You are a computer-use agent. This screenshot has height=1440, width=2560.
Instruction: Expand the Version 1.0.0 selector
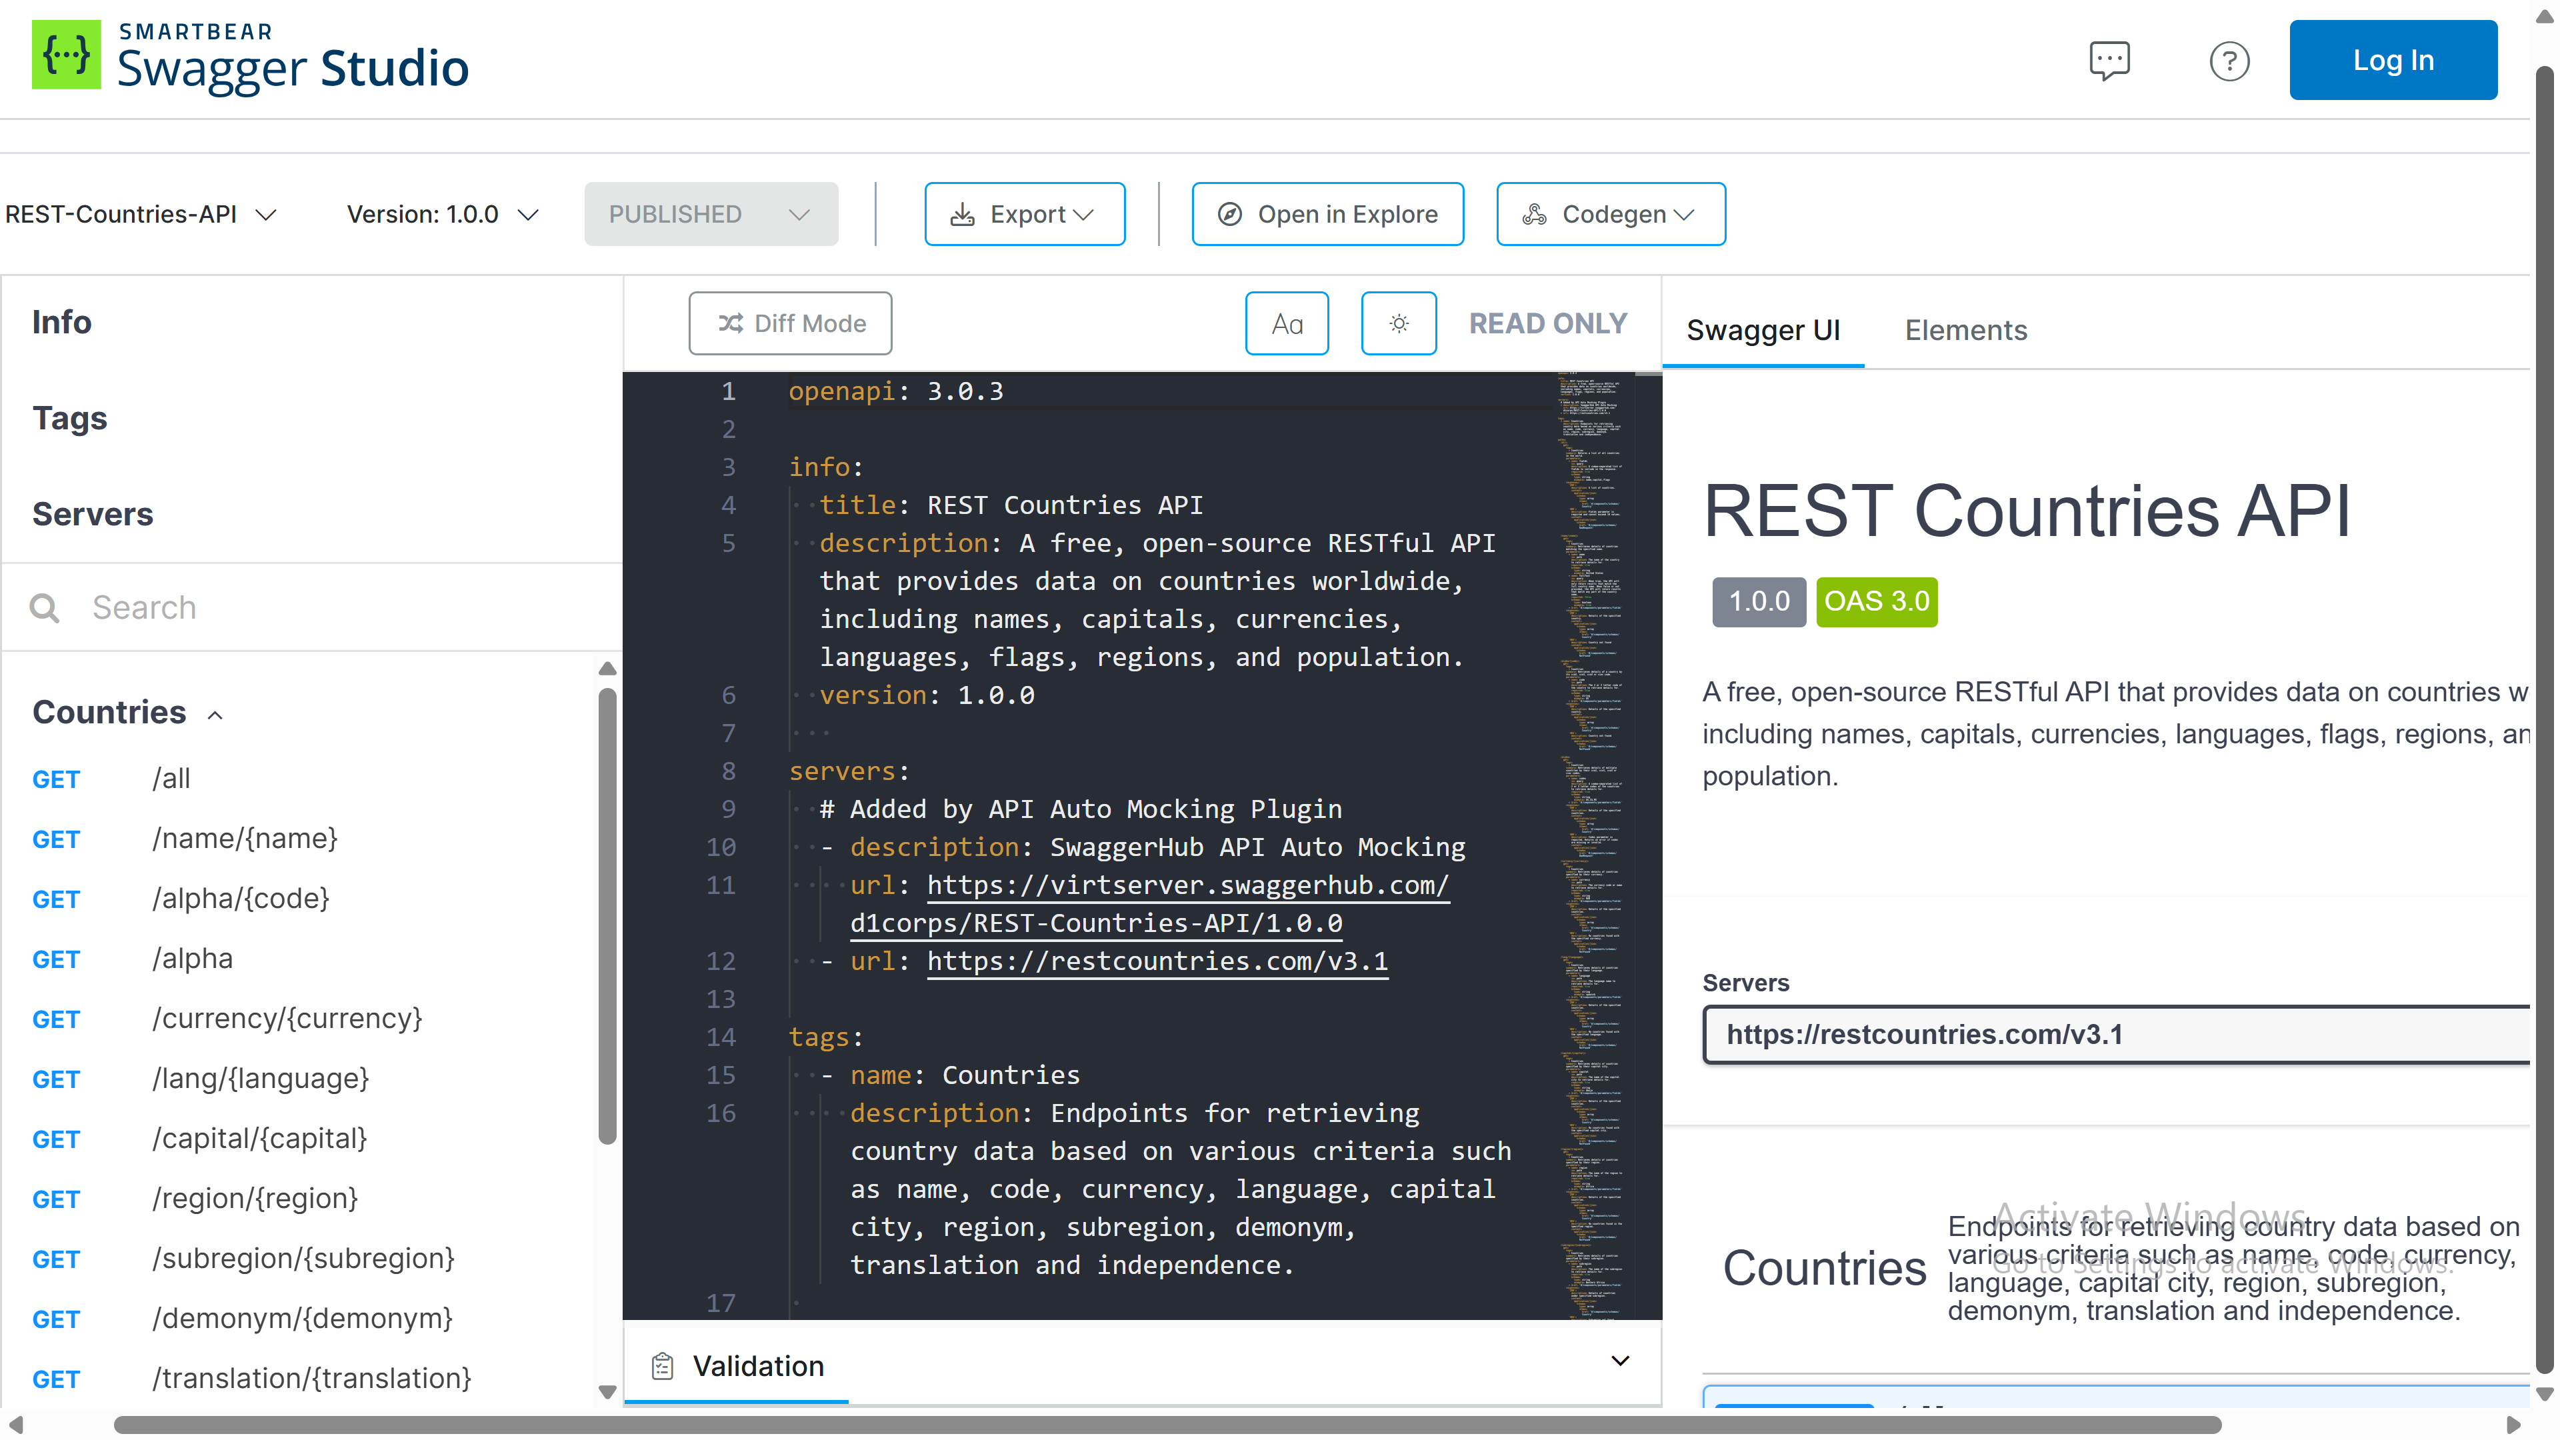442,213
